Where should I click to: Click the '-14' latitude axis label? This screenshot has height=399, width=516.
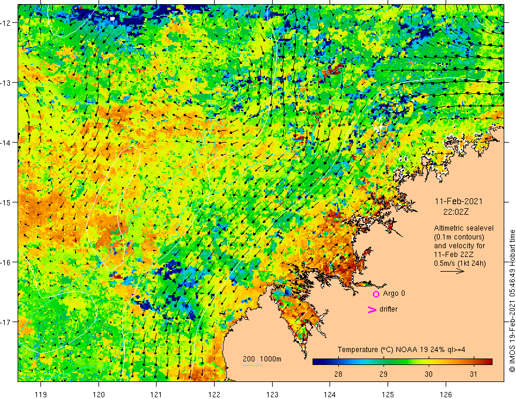click(x=7, y=143)
